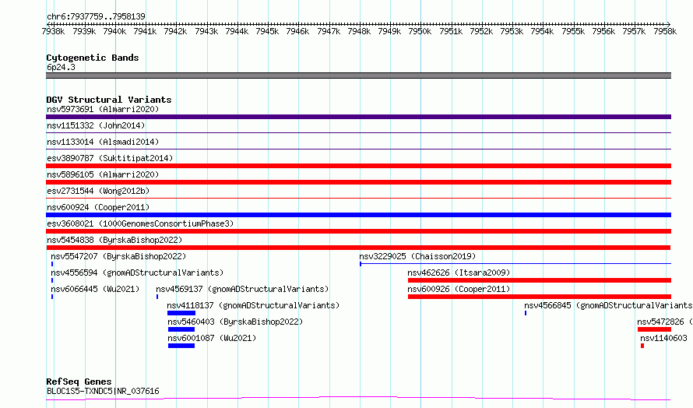Click the red bar under nsv462626 (Itsara2009)
693x408 pixels.
pyautogui.click(x=540, y=280)
